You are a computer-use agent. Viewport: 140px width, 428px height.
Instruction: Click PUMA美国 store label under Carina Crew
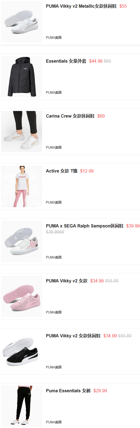click(54, 147)
